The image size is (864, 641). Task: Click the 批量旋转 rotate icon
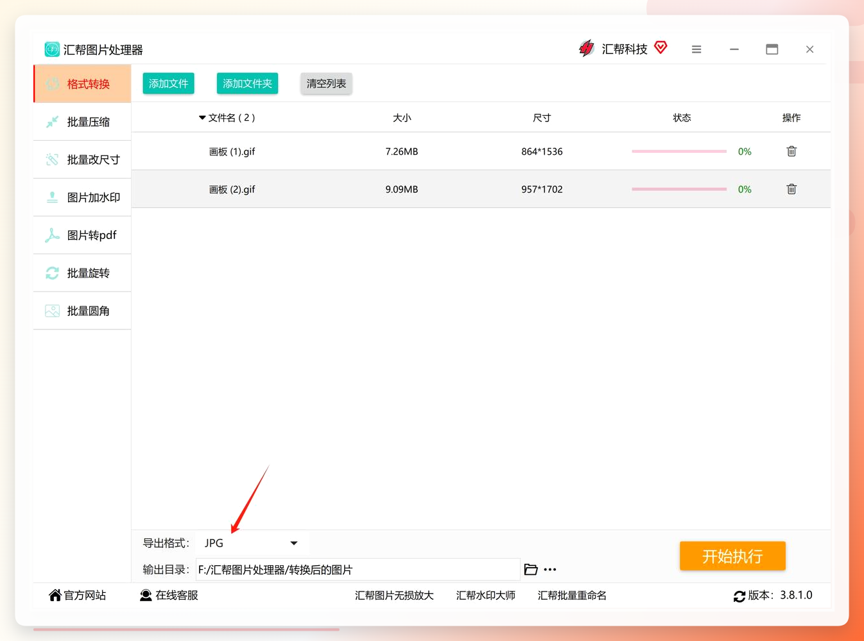52,273
